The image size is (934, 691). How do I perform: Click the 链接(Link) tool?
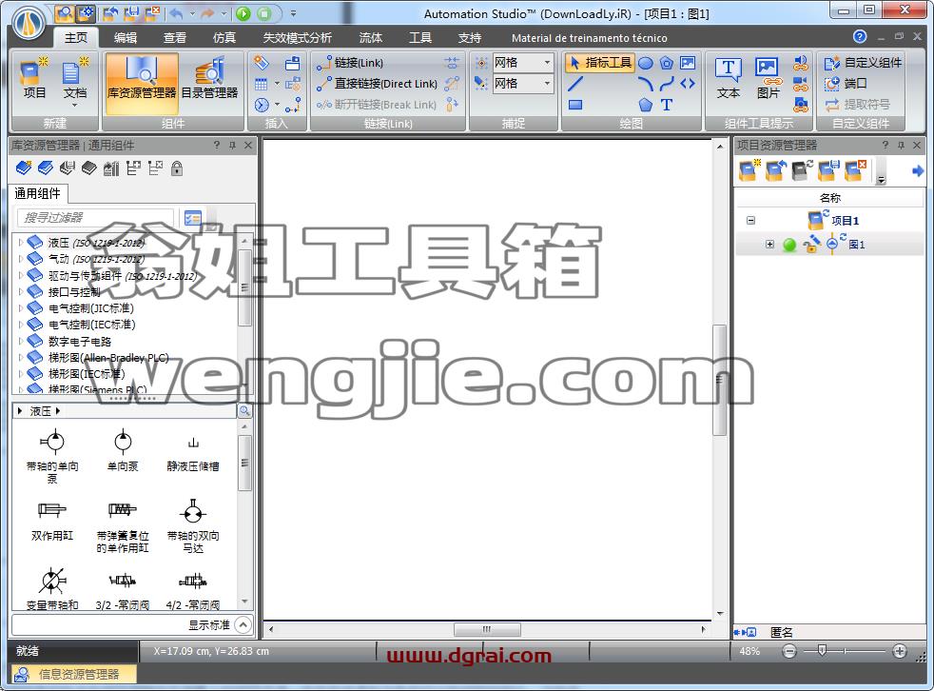350,63
